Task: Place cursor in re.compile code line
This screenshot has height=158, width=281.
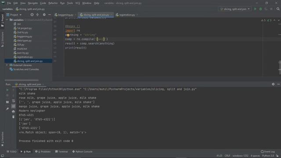Action: pyautogui.click(x=86, y=39)
